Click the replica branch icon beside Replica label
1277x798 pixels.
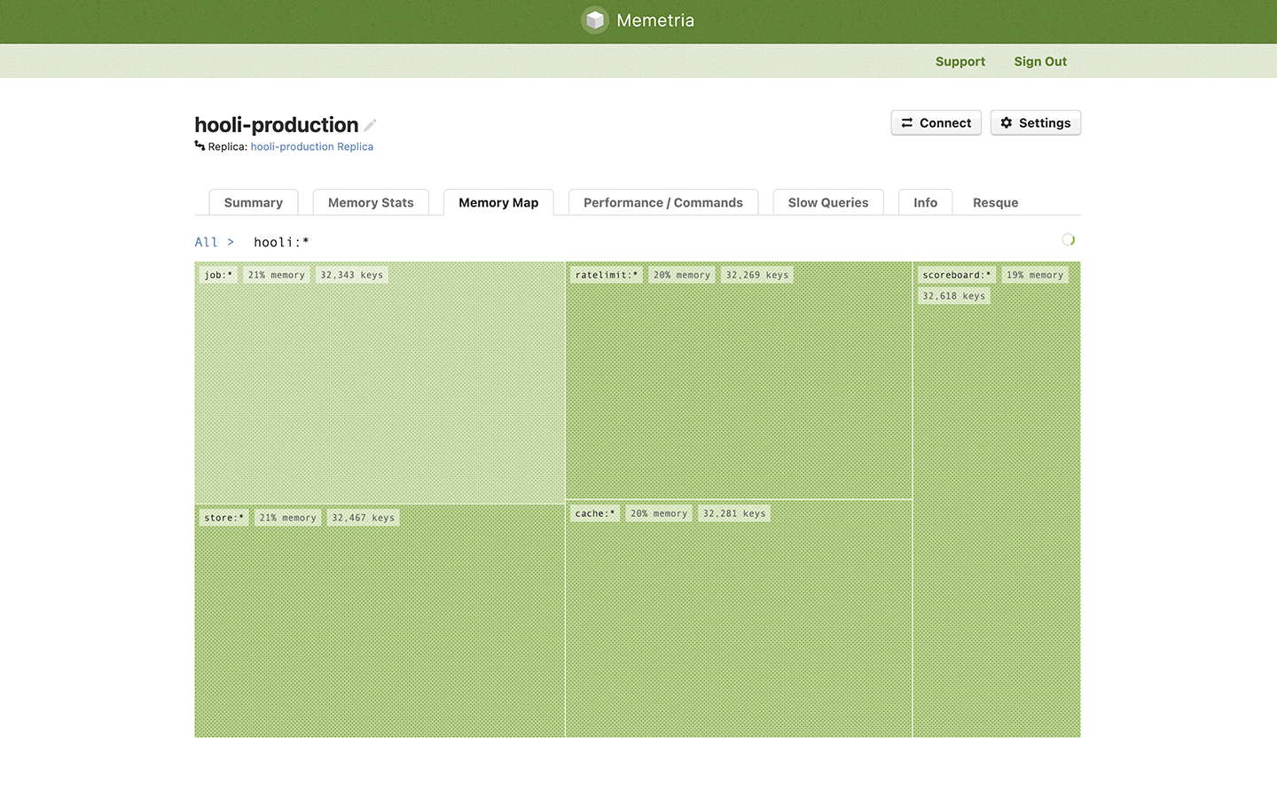pyautogui.click(x=200, y=146)
